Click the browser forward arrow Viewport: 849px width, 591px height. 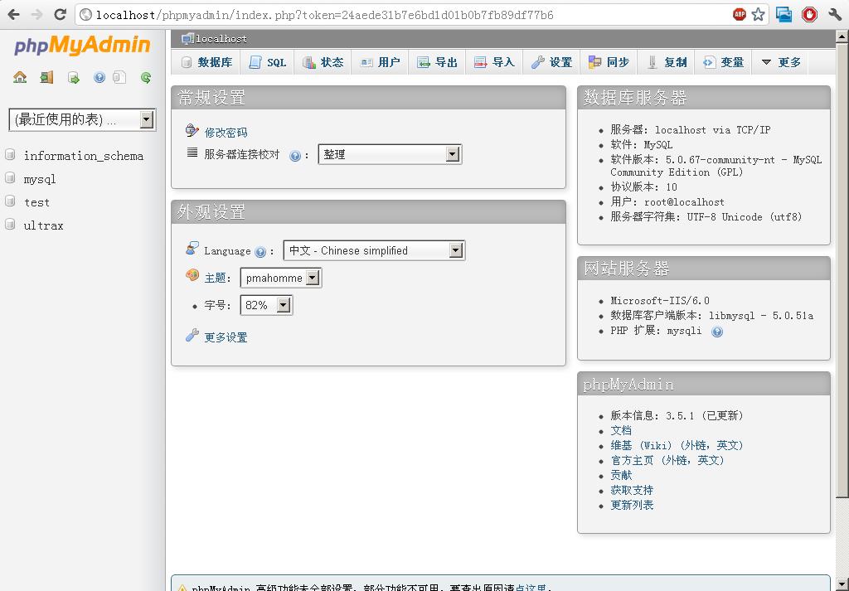coord(36,15)
